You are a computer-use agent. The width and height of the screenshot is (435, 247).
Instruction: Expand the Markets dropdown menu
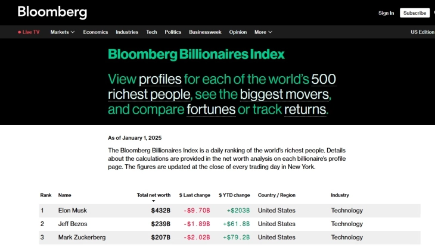[x=63, y=32]
